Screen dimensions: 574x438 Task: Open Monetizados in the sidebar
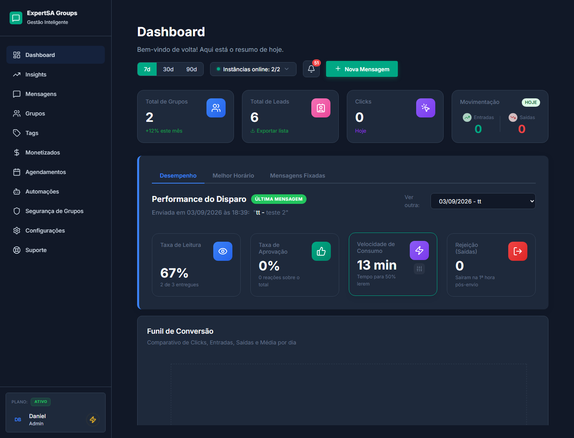click(x=55, y=153)
